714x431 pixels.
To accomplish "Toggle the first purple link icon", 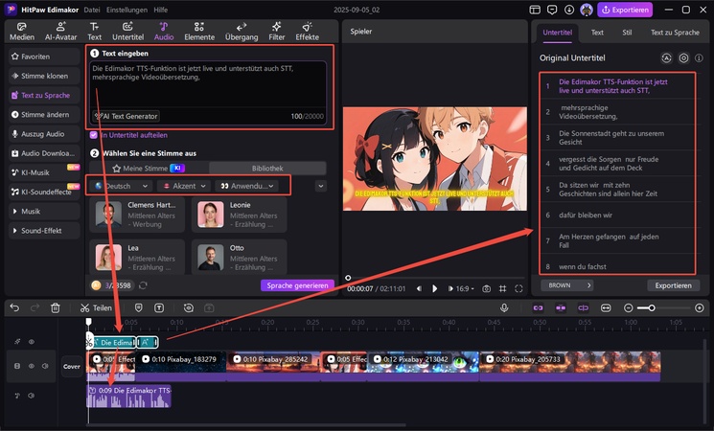I will tap(539, 308).
